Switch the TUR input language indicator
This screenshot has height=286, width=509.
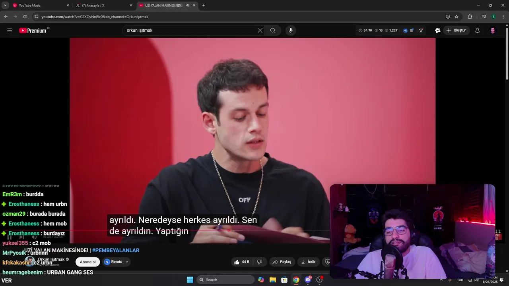(x=460, y=280)
